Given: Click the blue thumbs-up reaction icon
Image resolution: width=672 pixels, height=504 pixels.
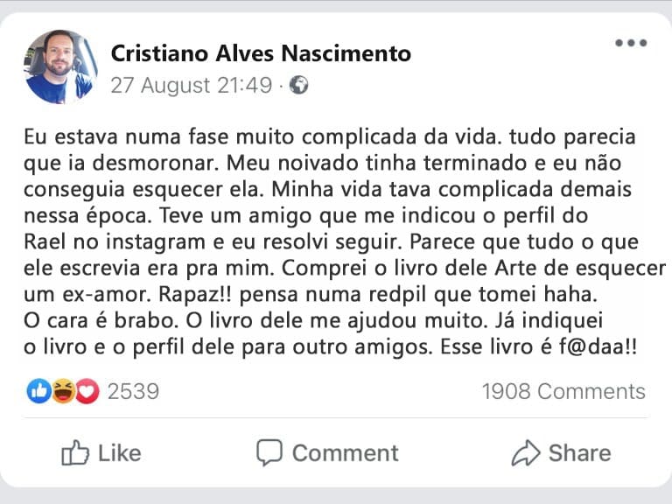Looking at the screenshot, I should pos(39,391).
